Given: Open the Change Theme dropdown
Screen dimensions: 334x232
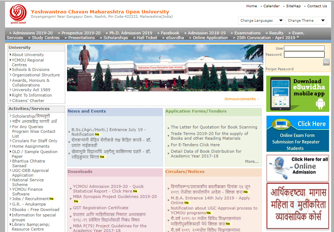Looking at the screenshot, I should (306, 21).
